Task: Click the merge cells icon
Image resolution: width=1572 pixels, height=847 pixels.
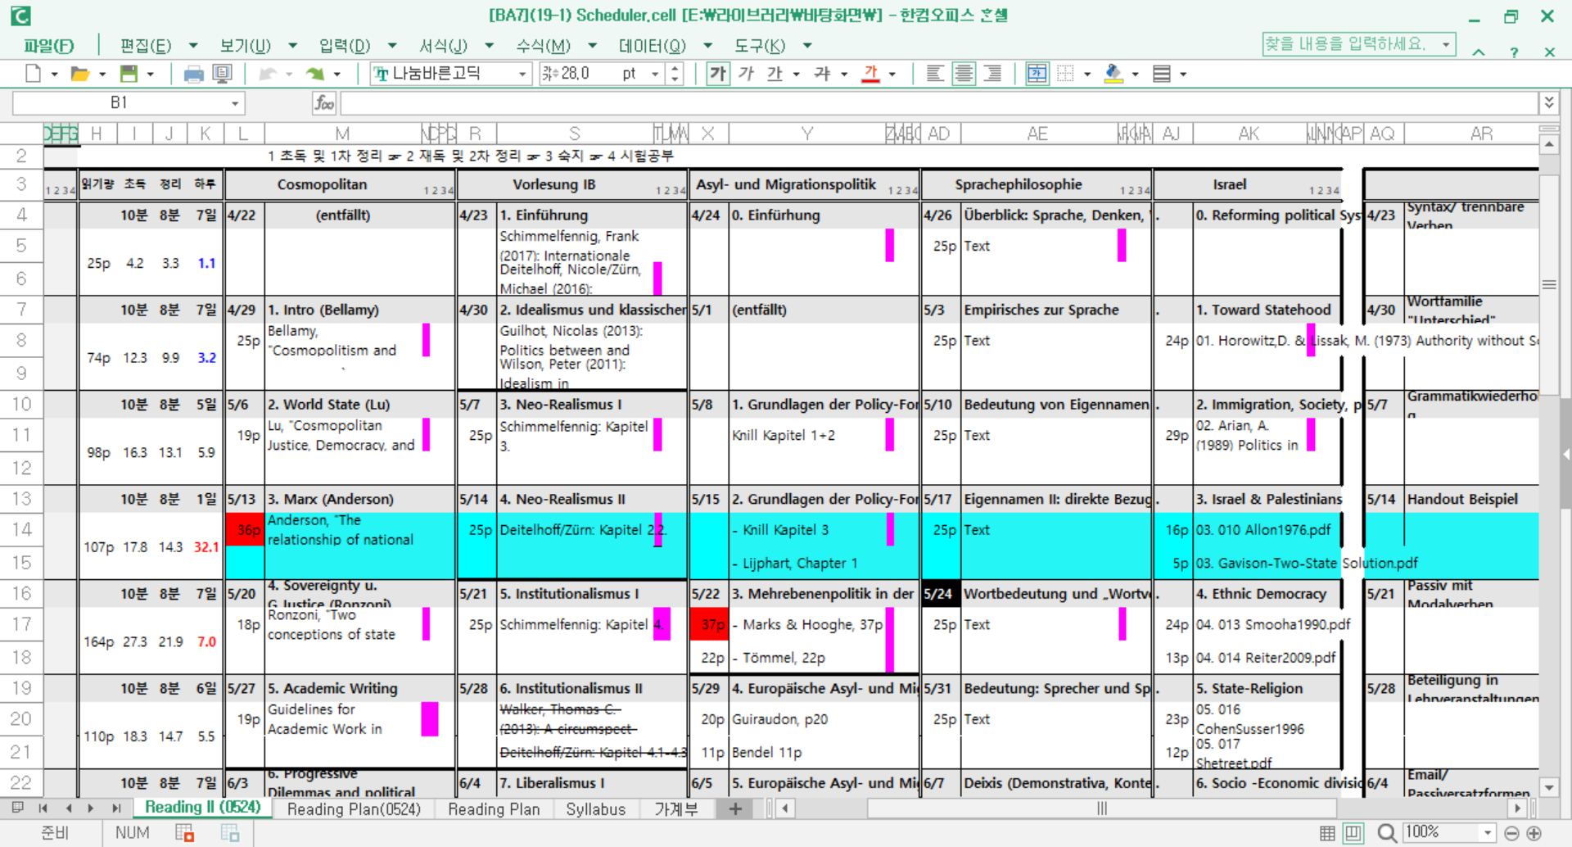Action: [1037, 74]
